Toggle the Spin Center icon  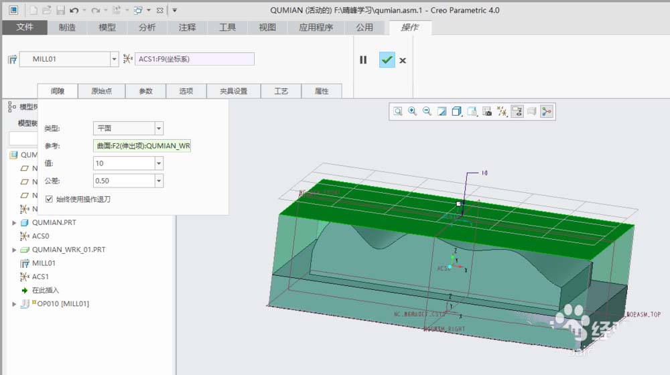pos(547,111)
